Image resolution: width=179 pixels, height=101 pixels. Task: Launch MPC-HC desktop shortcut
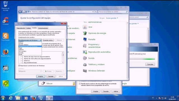pos(6,68)
